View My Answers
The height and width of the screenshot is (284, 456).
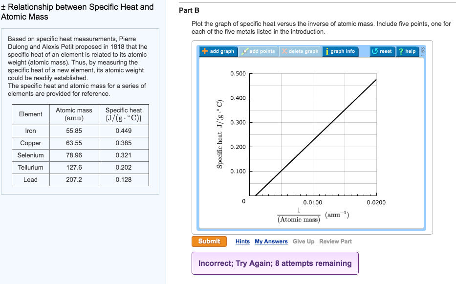(x=271, y=241)
